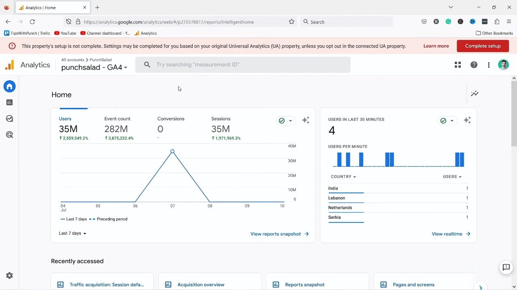Open the punchsalad - GA4 property selector

[x=94, y=67]
